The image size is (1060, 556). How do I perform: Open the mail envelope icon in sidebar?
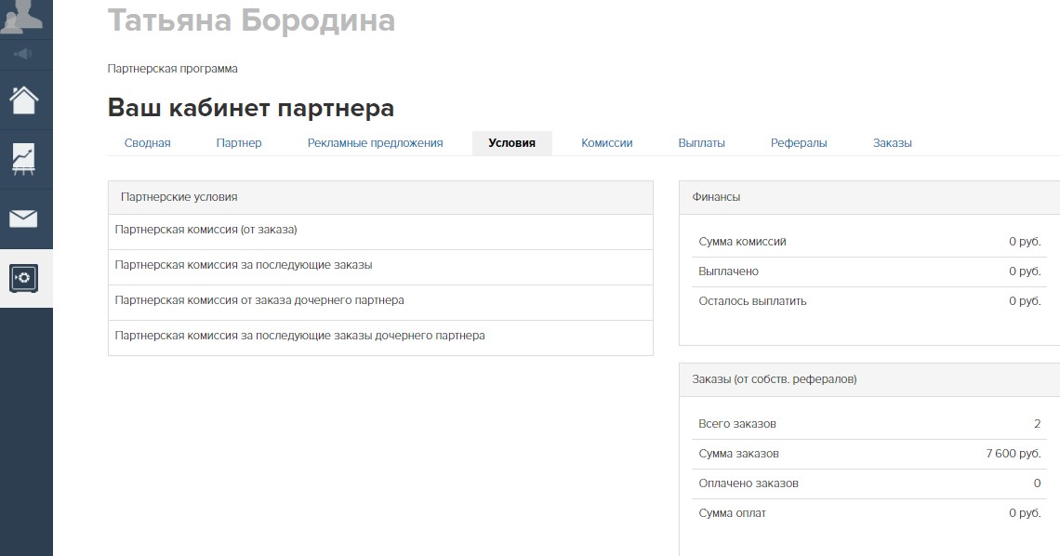[x=23, y=218]
